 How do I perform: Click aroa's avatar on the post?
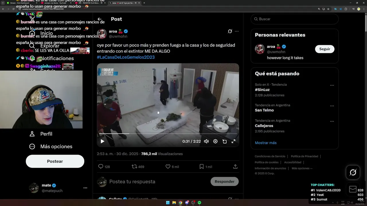[x=102, y=34]
